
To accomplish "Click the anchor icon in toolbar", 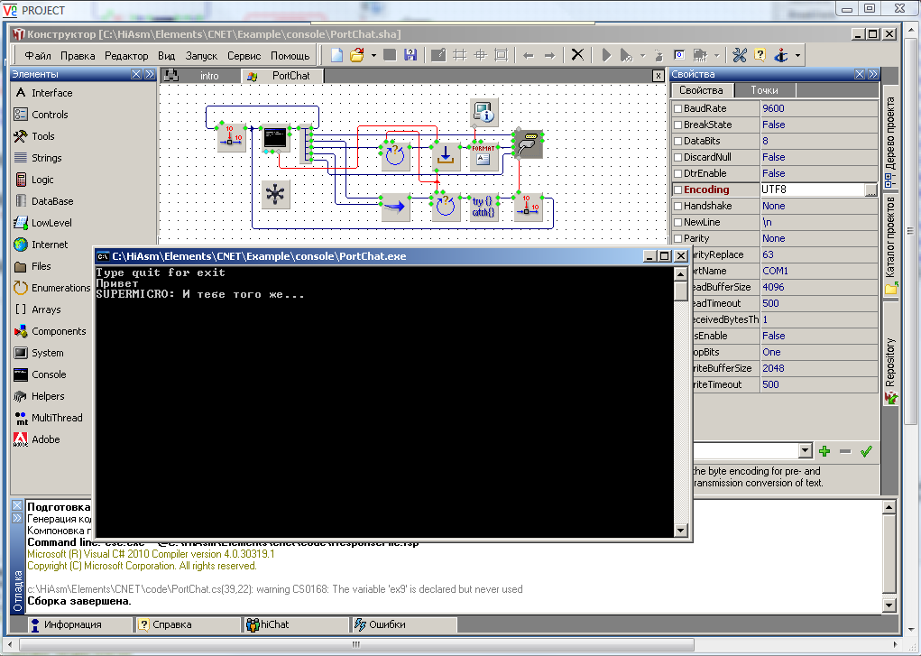I will 781,55.
